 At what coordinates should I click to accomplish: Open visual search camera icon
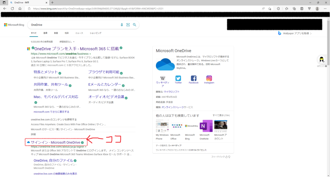tap(128, 25)
